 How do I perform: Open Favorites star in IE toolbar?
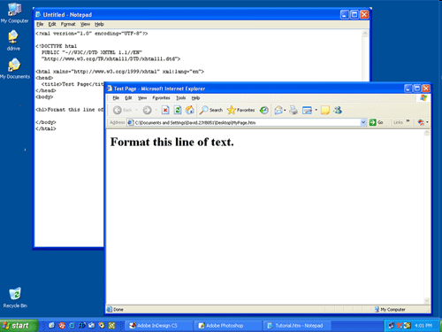pyautogui.click(x=240, y=110)
